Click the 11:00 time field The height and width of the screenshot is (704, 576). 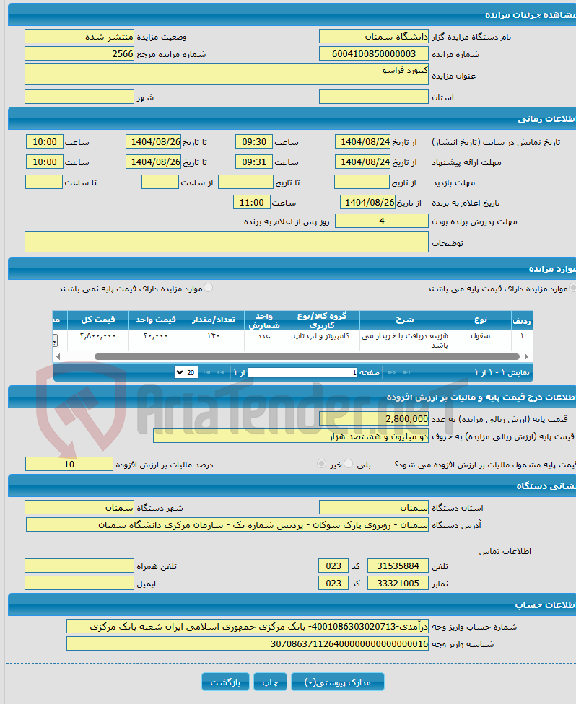252,202
